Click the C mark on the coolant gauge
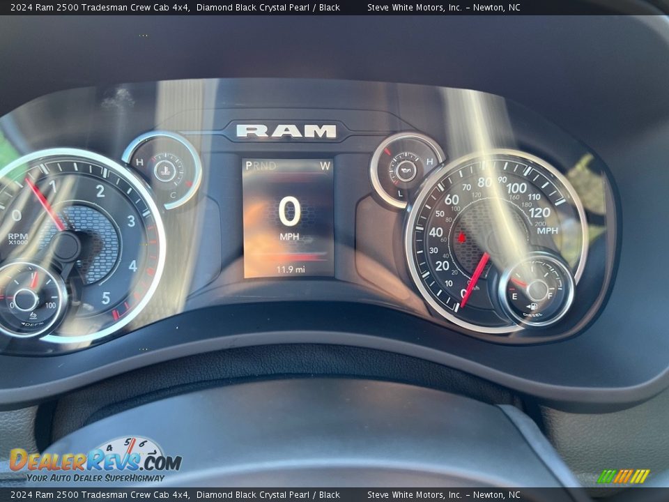The height and width of the screenshot is (502, 669). [173, 195]
